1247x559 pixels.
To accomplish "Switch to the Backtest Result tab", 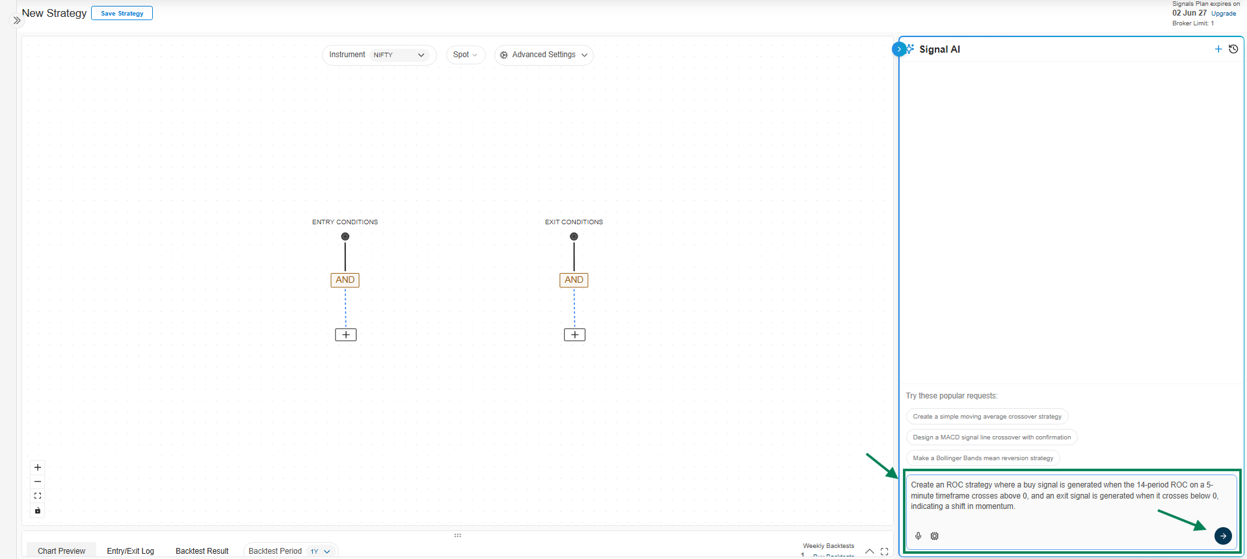I will tap(202, 551).
